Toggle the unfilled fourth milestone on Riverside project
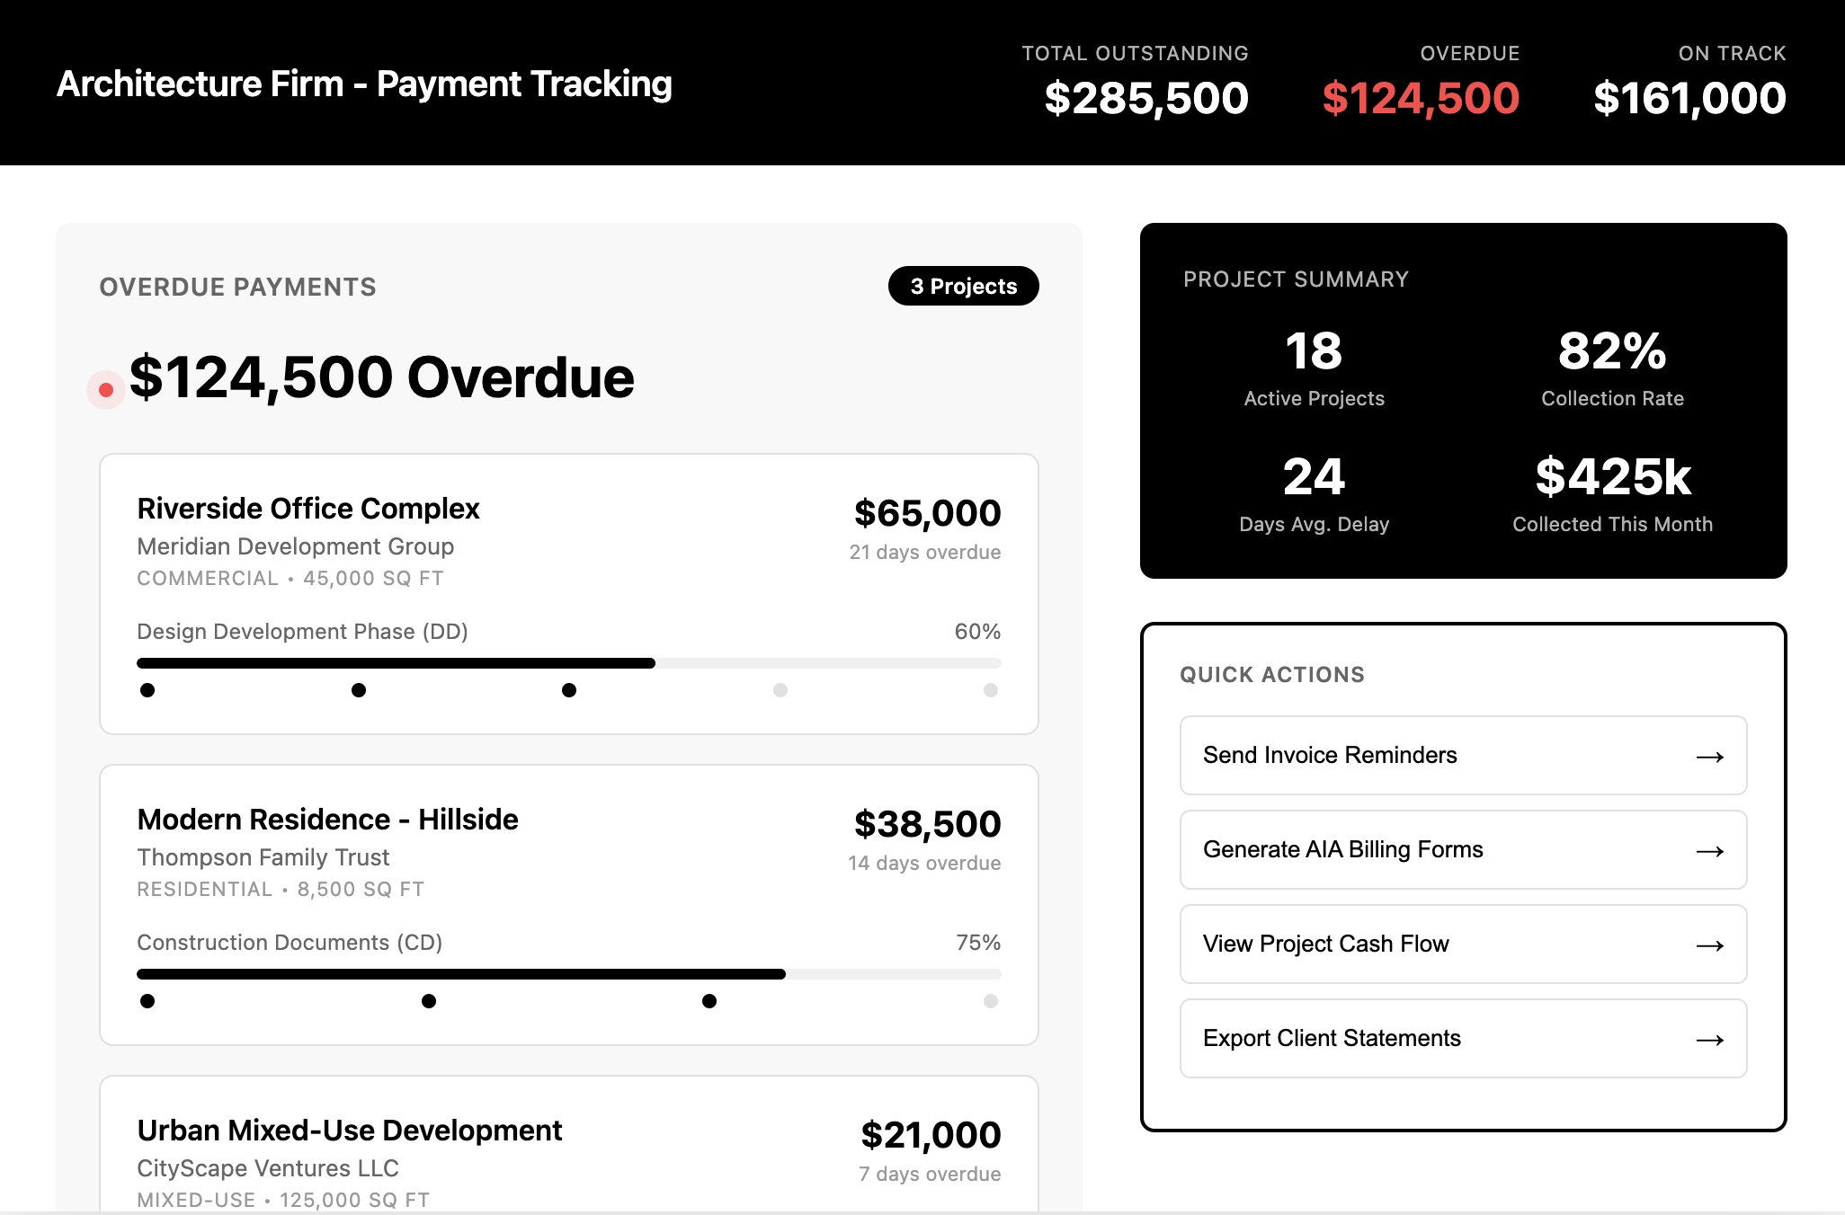1845x1215 pixels. (x=780, y=690)
